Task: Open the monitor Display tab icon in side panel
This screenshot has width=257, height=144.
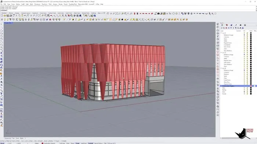Action: click(x=245, y=25)
